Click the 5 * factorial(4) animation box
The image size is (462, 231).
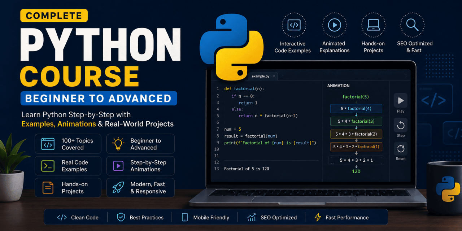356,109
